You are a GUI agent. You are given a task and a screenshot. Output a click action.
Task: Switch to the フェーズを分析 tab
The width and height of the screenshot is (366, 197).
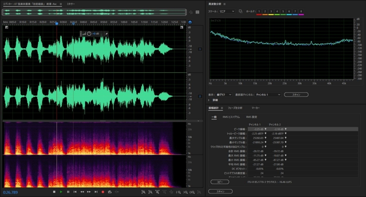click(235, 108)
